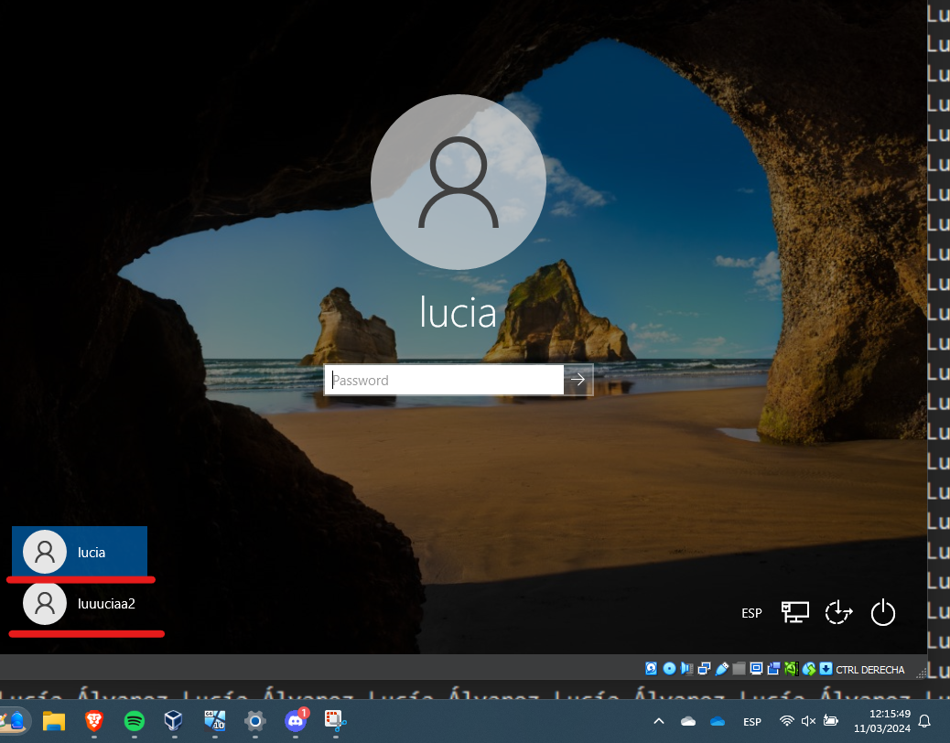Image resolution: width=950 pixels, height=743 pixels.
Task: Click the shared folders icon in VirtualBox status bar
Action: [739, 669]
